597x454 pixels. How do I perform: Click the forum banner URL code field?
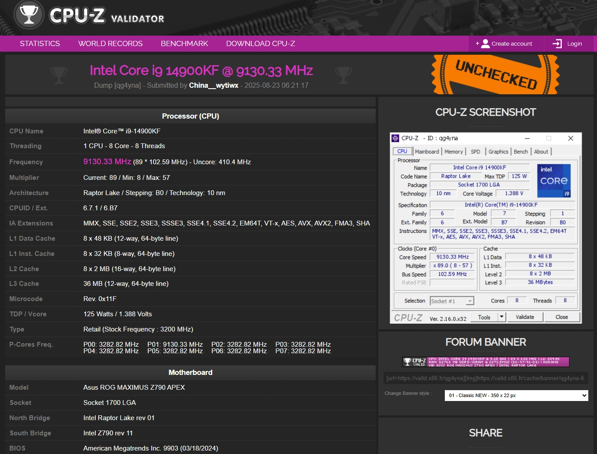point(485,378)
